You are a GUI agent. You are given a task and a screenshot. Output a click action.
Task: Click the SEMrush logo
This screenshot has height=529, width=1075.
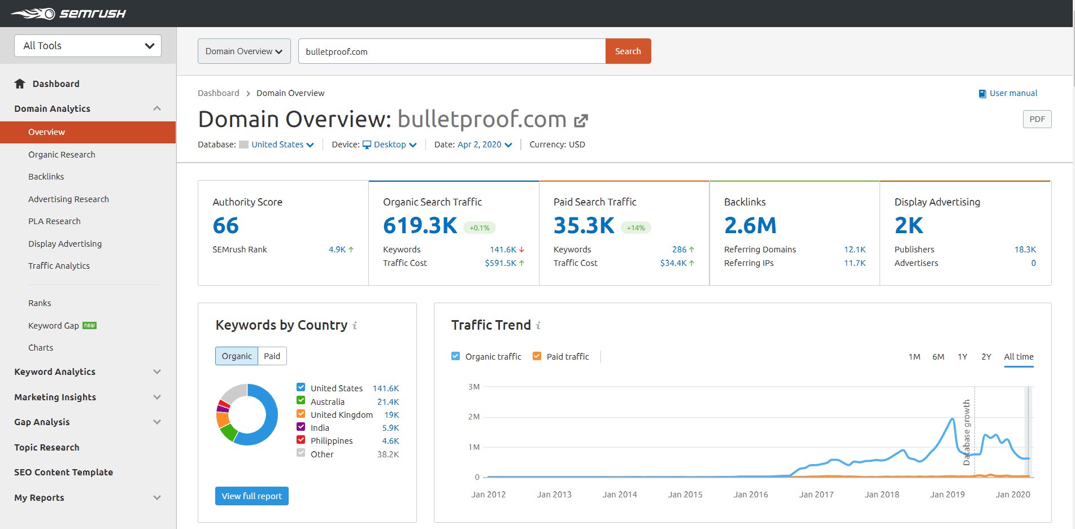[68, 14]
